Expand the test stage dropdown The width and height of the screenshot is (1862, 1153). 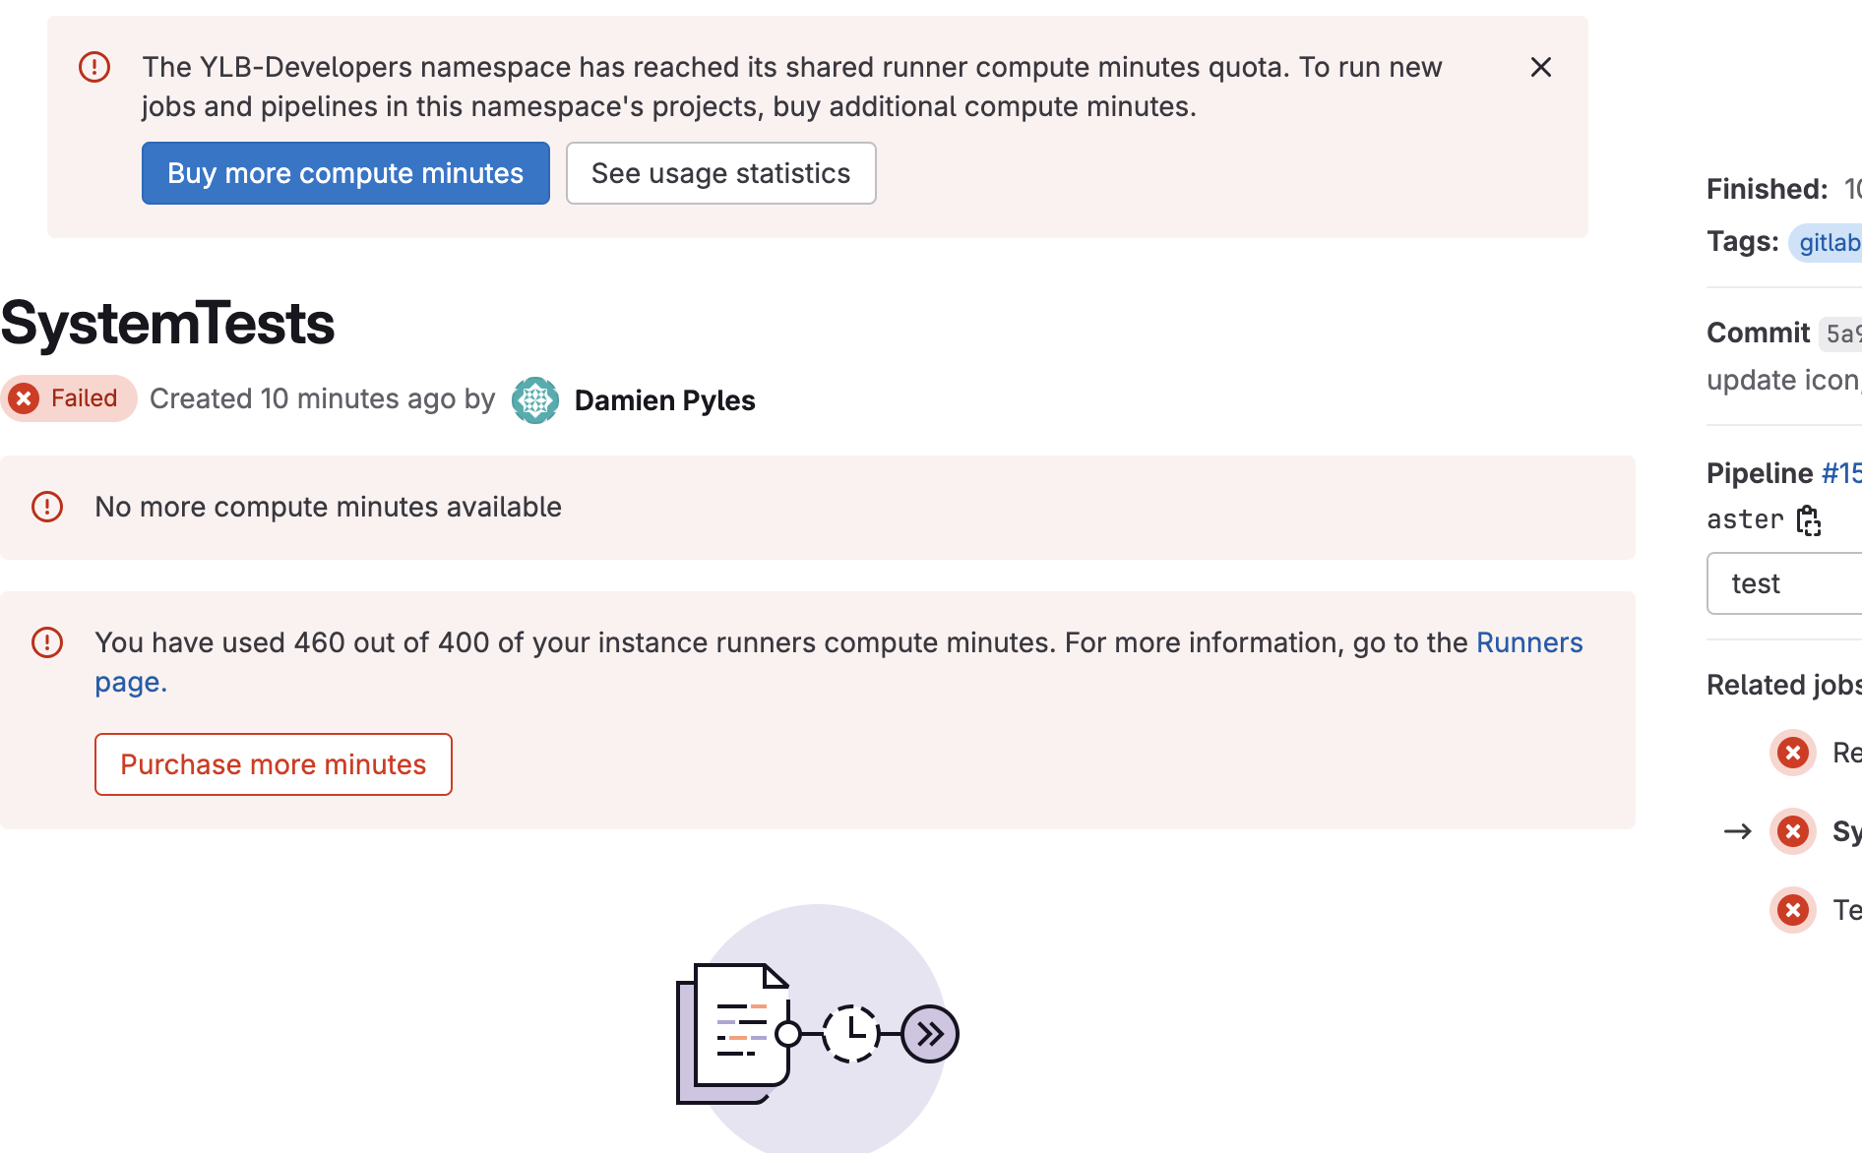click(1783, 583)
